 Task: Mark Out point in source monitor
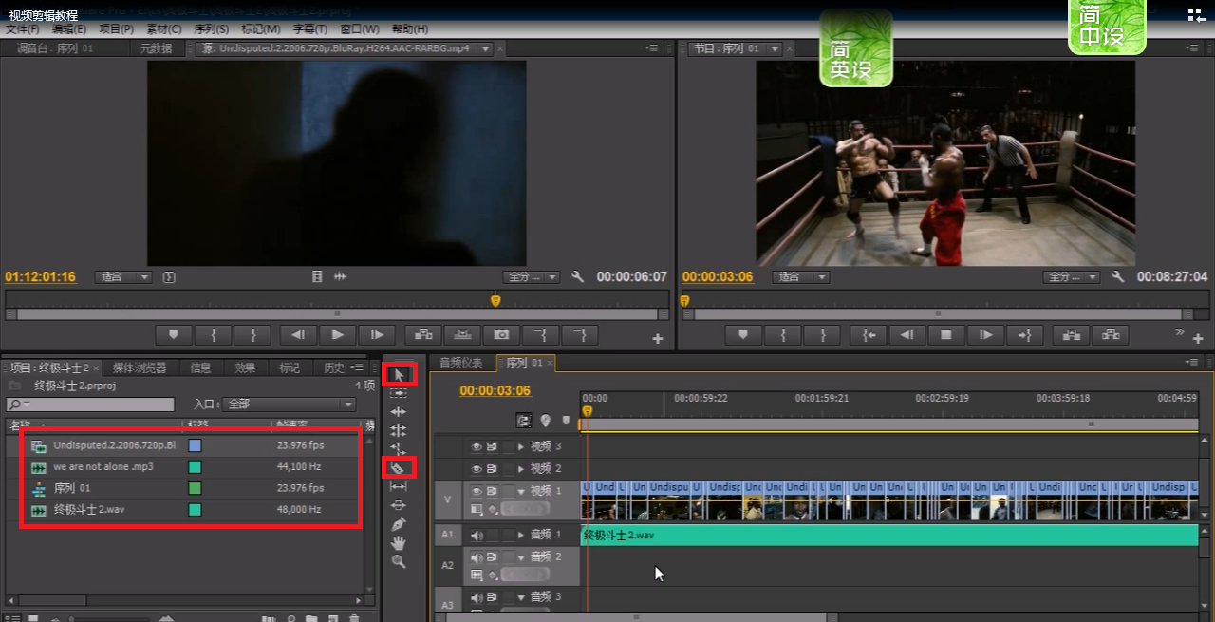point(253,334)
